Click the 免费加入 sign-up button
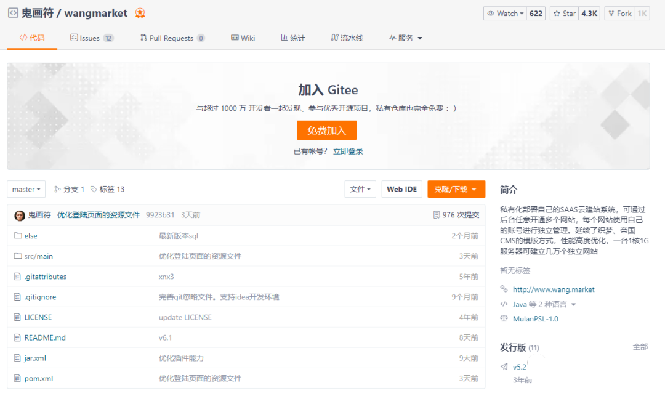The height and width of the screenshot is (396, 665). [326, 130]
